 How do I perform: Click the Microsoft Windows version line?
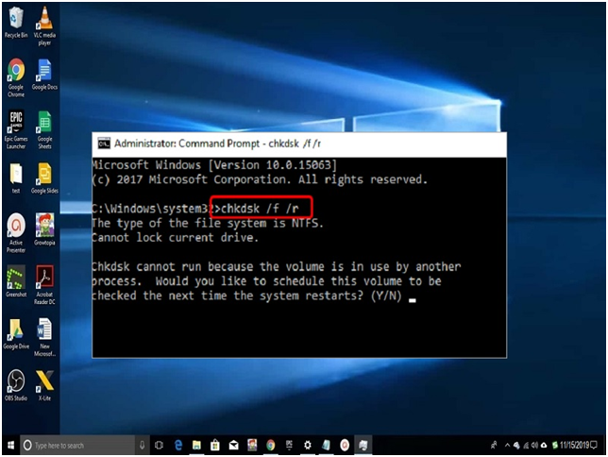(x=215, y=165)
